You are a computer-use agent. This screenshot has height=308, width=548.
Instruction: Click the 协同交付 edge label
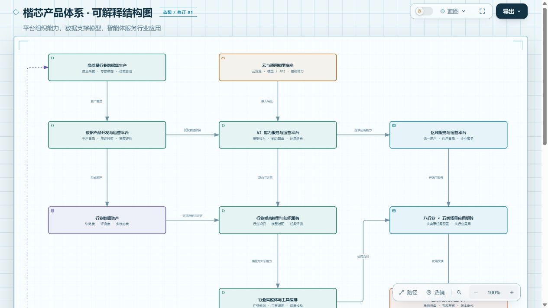(x=363, y=257)
